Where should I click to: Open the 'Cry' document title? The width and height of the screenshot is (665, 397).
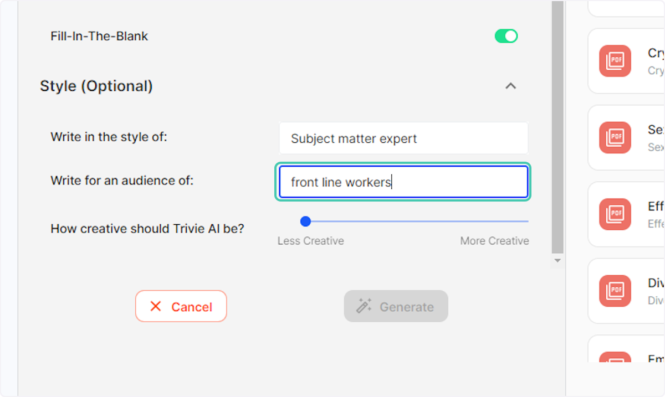tap(656, 53)
